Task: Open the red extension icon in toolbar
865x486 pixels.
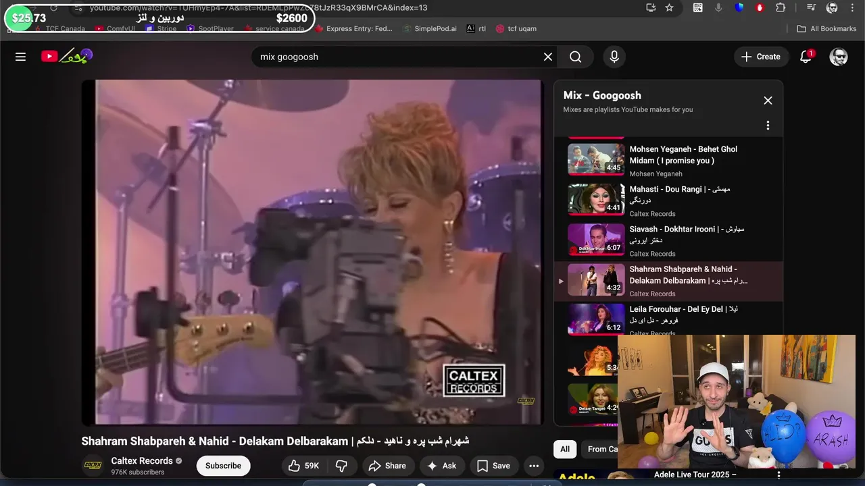Action: coord(760,7)
